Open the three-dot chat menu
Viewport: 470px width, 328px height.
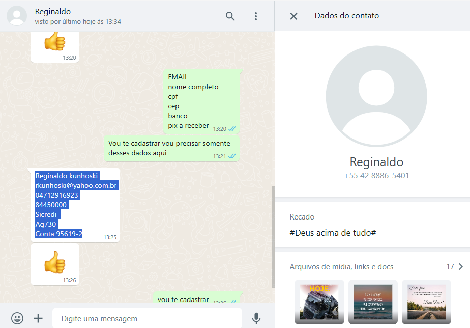(256, 16)
